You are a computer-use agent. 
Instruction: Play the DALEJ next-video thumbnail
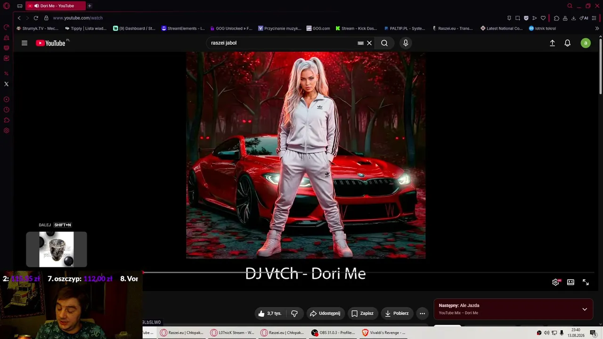(x=57, y=249)
